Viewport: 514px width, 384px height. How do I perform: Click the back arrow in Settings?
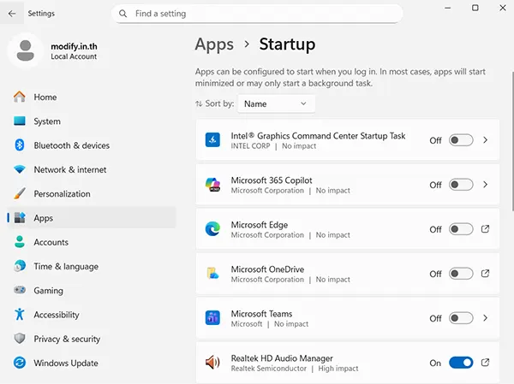[x=12, y=14]
